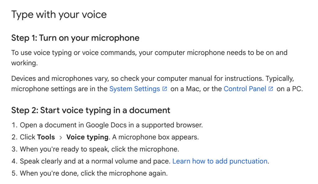Click the 'When you're ready to speak' step
Screen dimensions: 318x184
coord(99,149)
